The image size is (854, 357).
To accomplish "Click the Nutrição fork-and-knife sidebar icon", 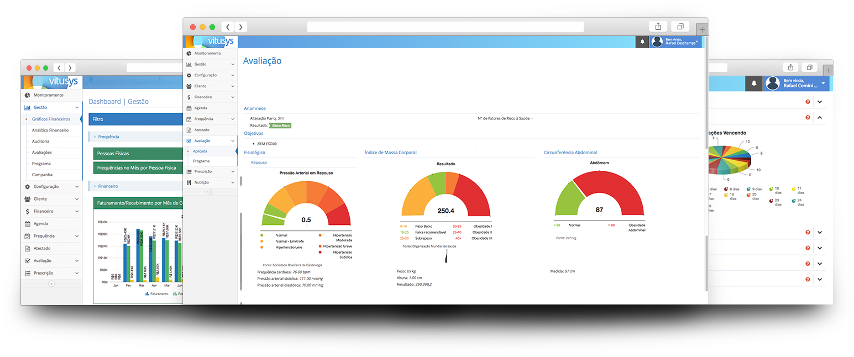I will 189,182.
